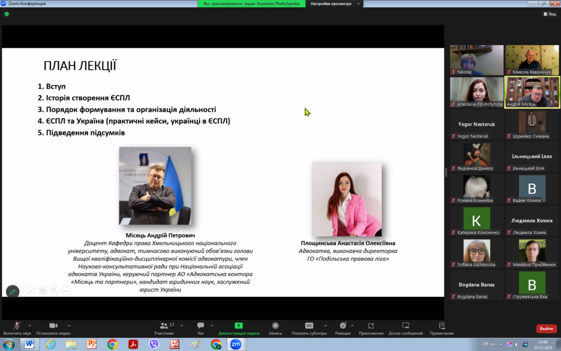The height and width of the screenshot is (351, 561).
Task: Leave the meeting with the Выйти button
Action: click(x=546, y=329)
